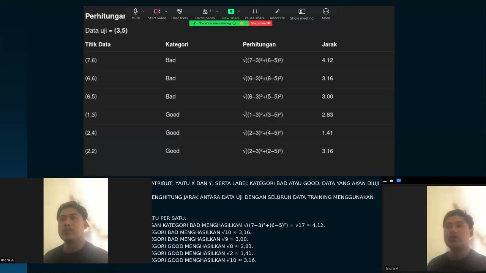
Task: Hide video panel with the dash icon
Action: (x=385, y=181)
